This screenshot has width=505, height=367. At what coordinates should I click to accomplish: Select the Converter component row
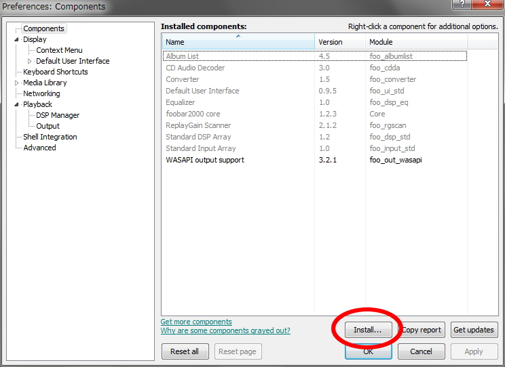click(315, 79)
